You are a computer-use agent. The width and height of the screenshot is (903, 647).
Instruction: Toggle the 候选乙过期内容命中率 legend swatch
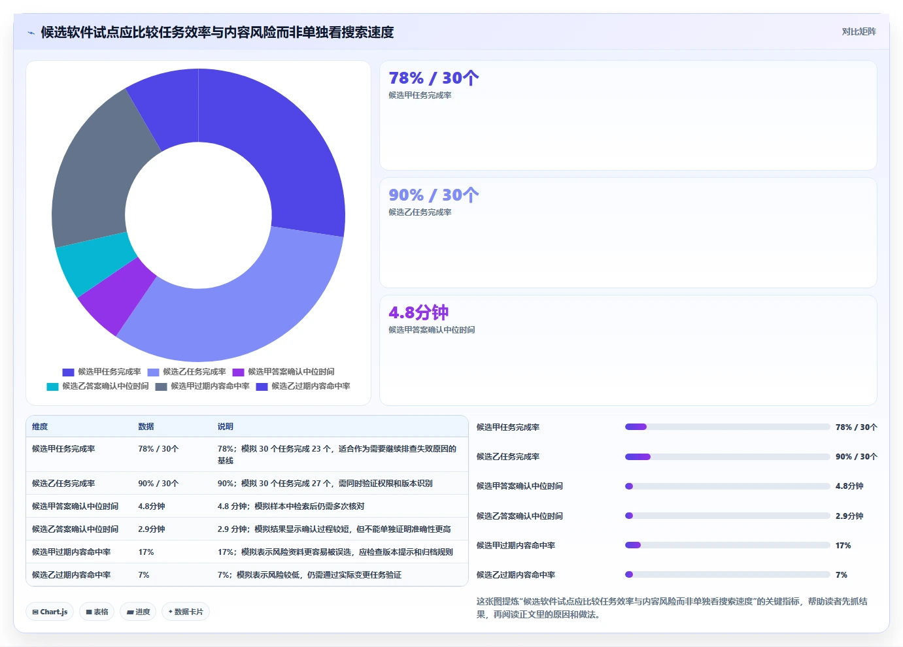coord(262,386)
